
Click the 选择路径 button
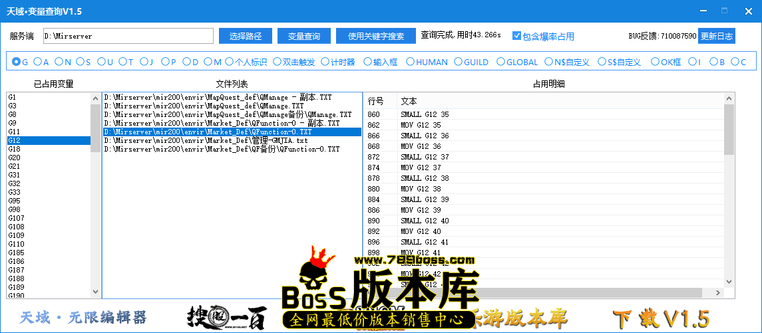point(246,36)
